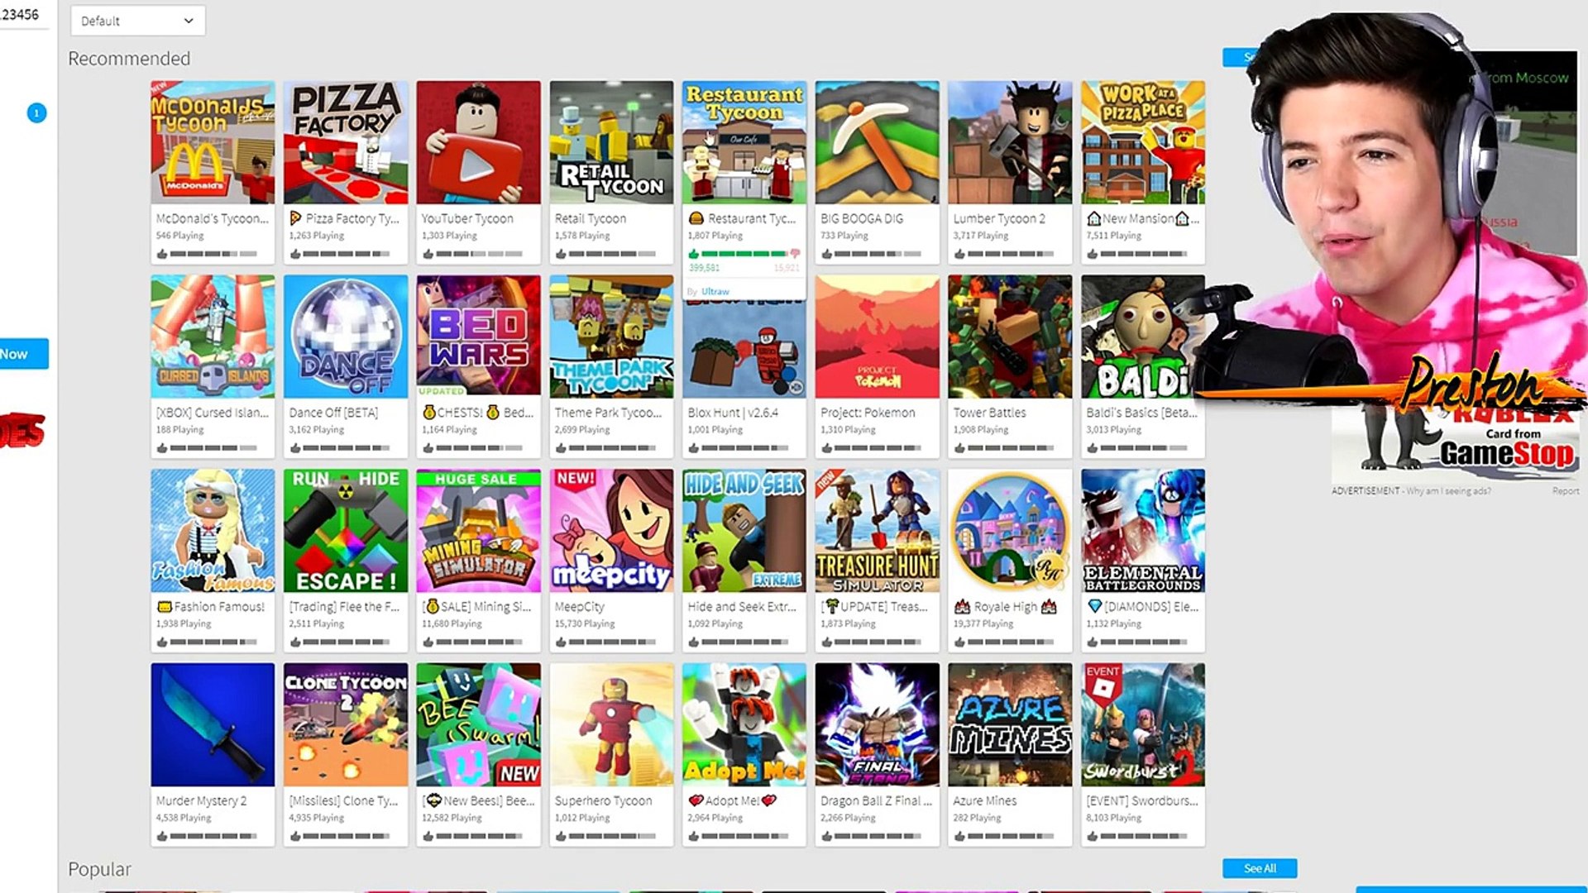Click the Report ad link

coord(1566,491)
